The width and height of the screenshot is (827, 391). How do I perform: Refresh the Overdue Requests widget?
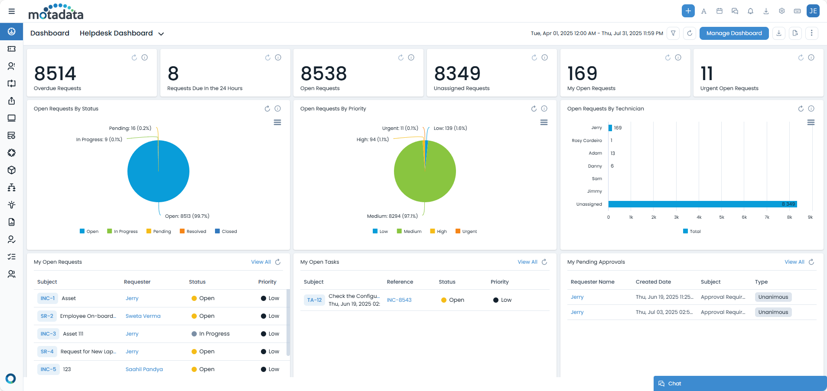click(x=134, y=58)
